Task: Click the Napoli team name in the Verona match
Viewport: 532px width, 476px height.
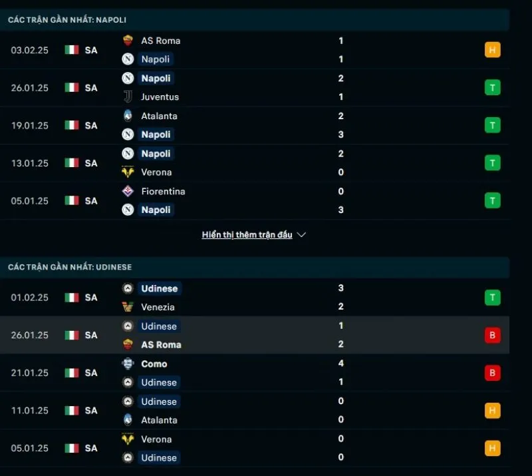Action: pyautogui.click(x=156, y=153)
